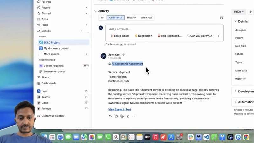Click the TRY badge beside Collect requests

click(86, 66)
